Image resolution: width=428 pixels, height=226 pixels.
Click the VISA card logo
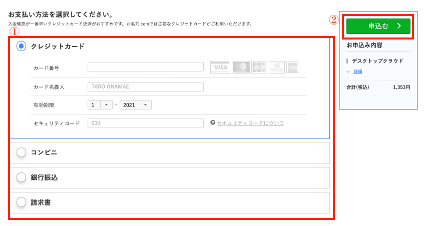220,67
